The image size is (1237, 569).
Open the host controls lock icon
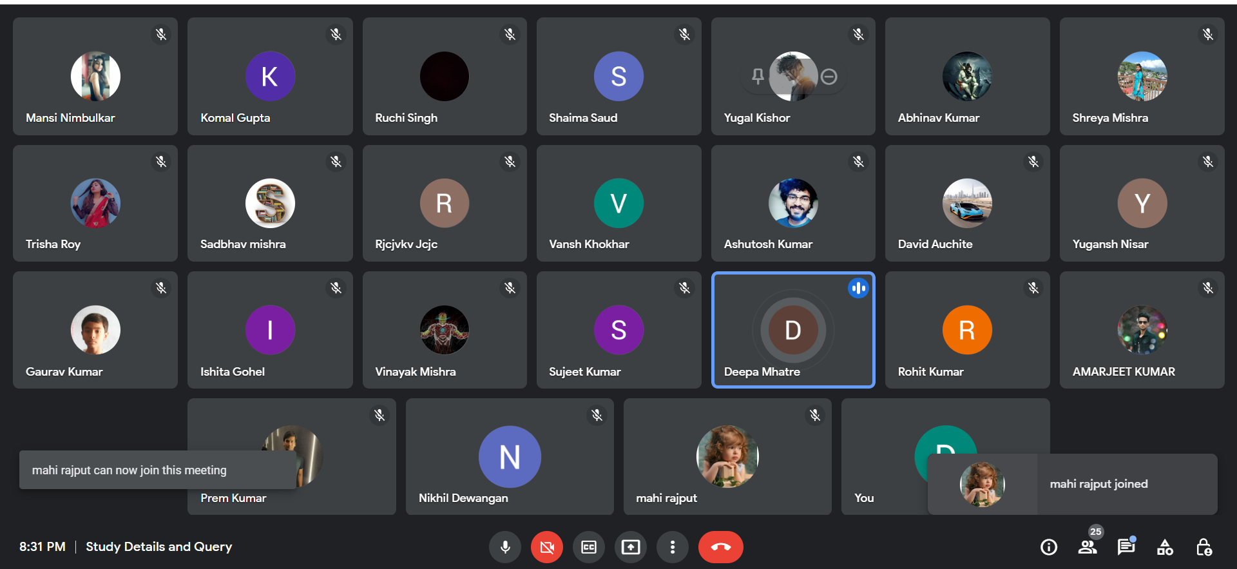[1203, 547]
